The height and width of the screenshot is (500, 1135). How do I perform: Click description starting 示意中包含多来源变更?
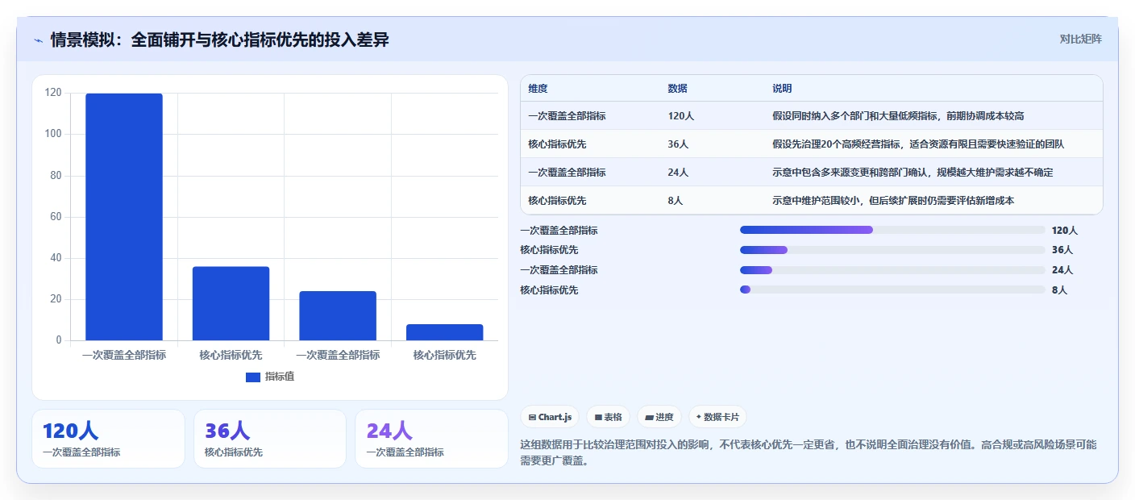[x=913, y=173]
